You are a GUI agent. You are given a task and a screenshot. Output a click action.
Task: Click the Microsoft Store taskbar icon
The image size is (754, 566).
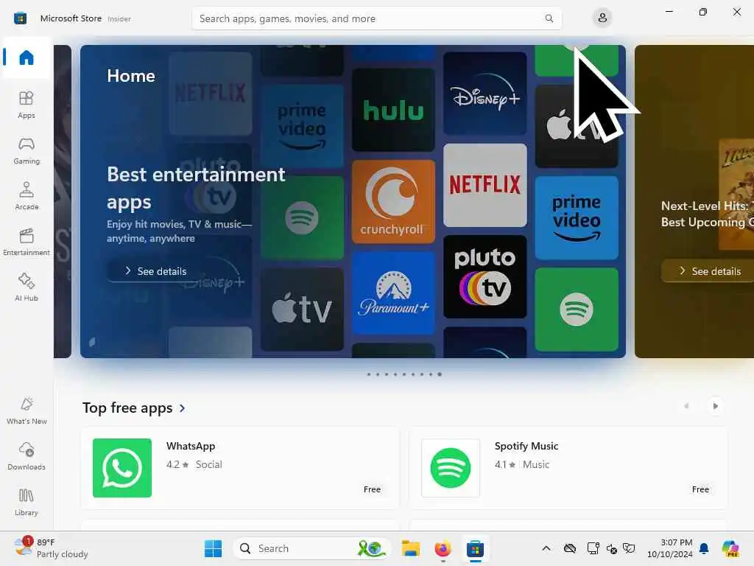click(475, 548)
